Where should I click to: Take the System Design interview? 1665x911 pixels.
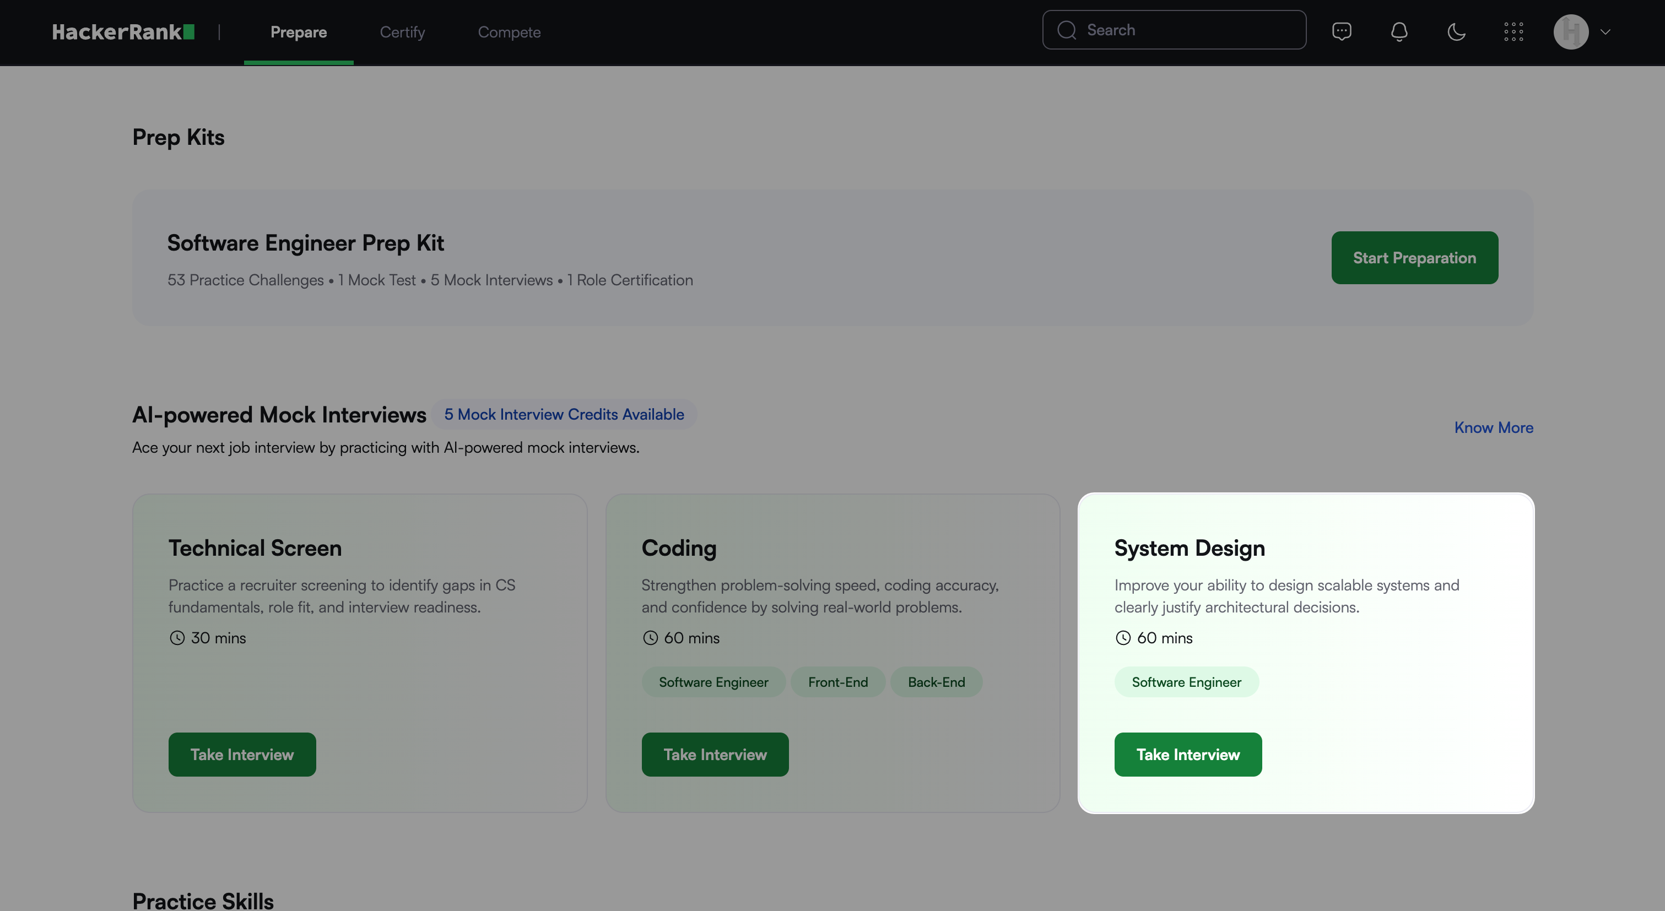1187,754
